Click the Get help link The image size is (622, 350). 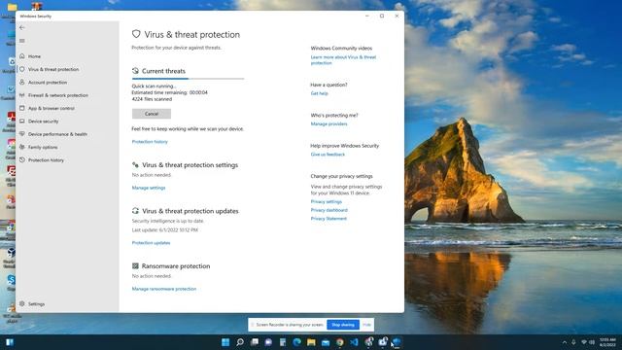[320, 93]
